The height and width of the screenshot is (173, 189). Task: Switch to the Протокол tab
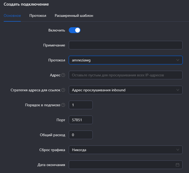(x=38, y=15)
